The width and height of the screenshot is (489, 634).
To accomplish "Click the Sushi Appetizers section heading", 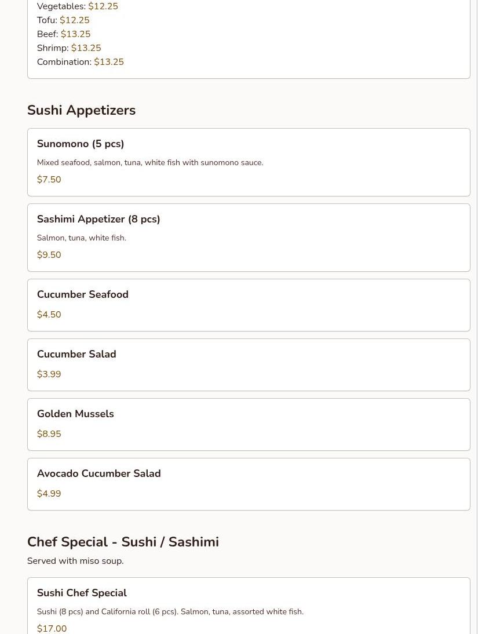I will (x=81, y=110).
